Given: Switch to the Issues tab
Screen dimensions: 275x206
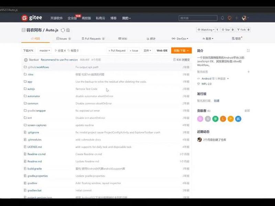Looking at the screenshot, I should [64, 38].
